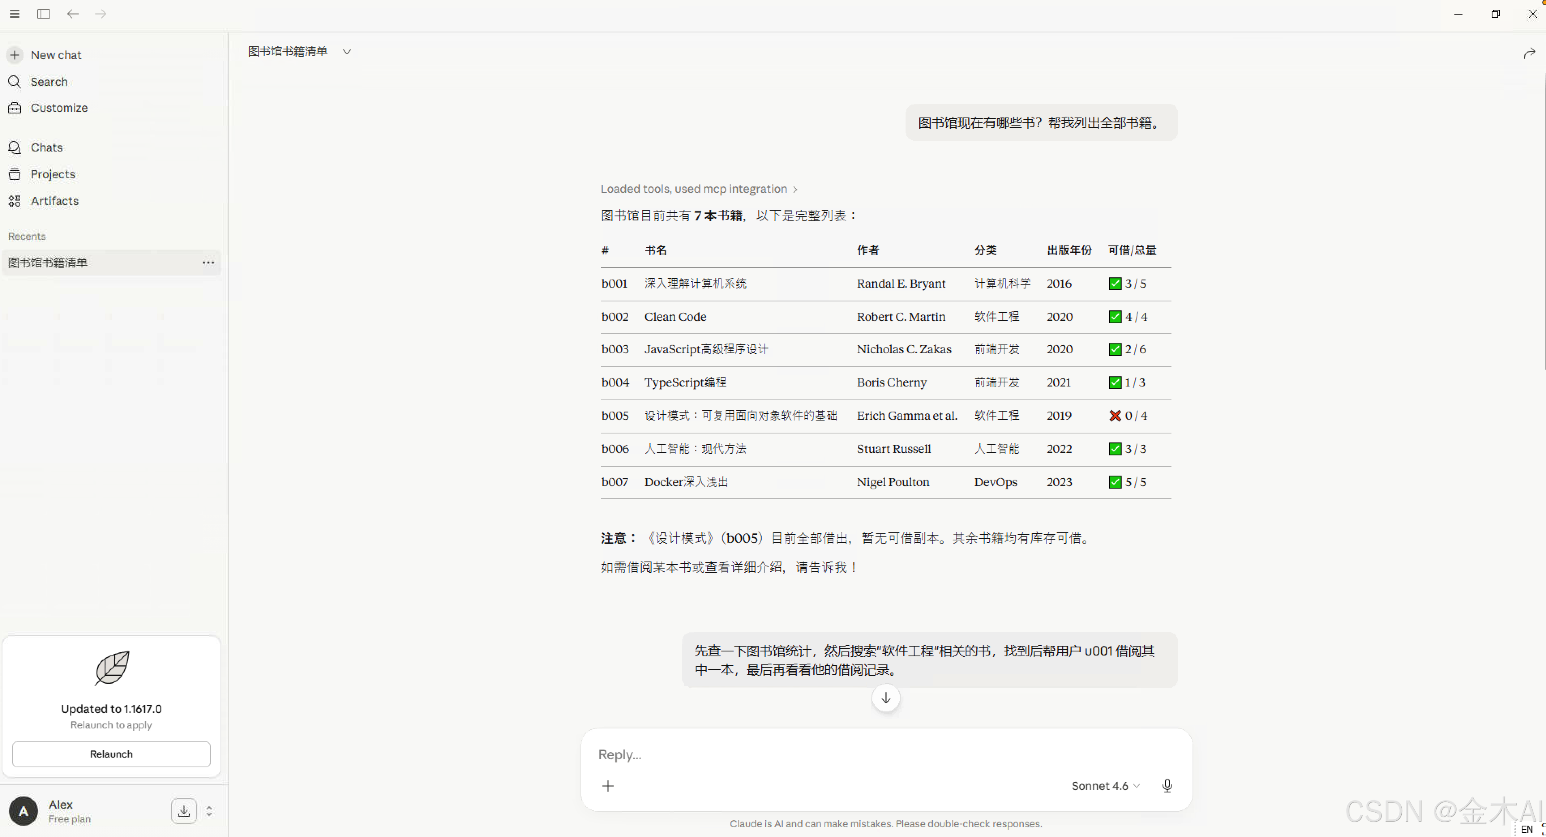Viewport: 1546px width, 837px height.
Task: Toggle the sidebar panel icon
Action: click(44, 14)
